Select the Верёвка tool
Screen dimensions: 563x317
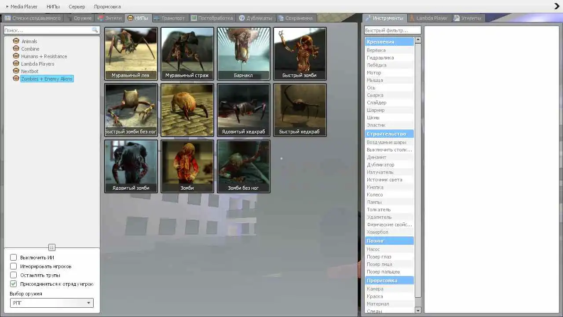[389, 50]
